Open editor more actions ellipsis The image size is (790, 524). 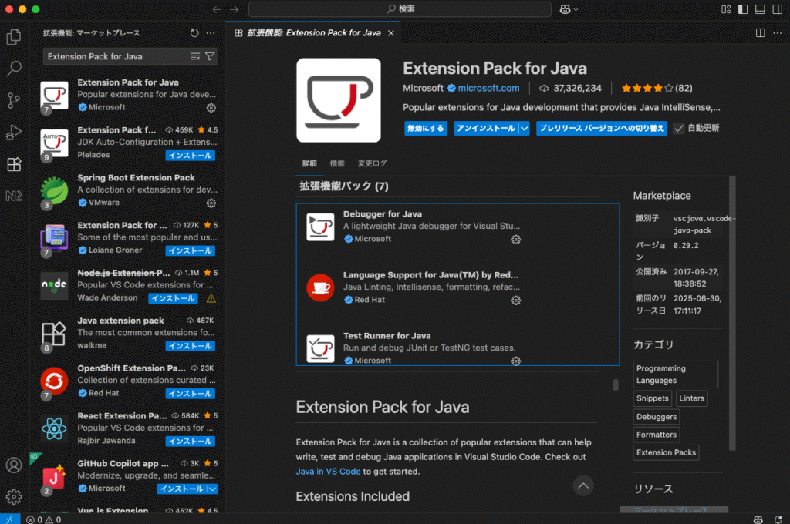pyautogui.click(x=778, y=33)
